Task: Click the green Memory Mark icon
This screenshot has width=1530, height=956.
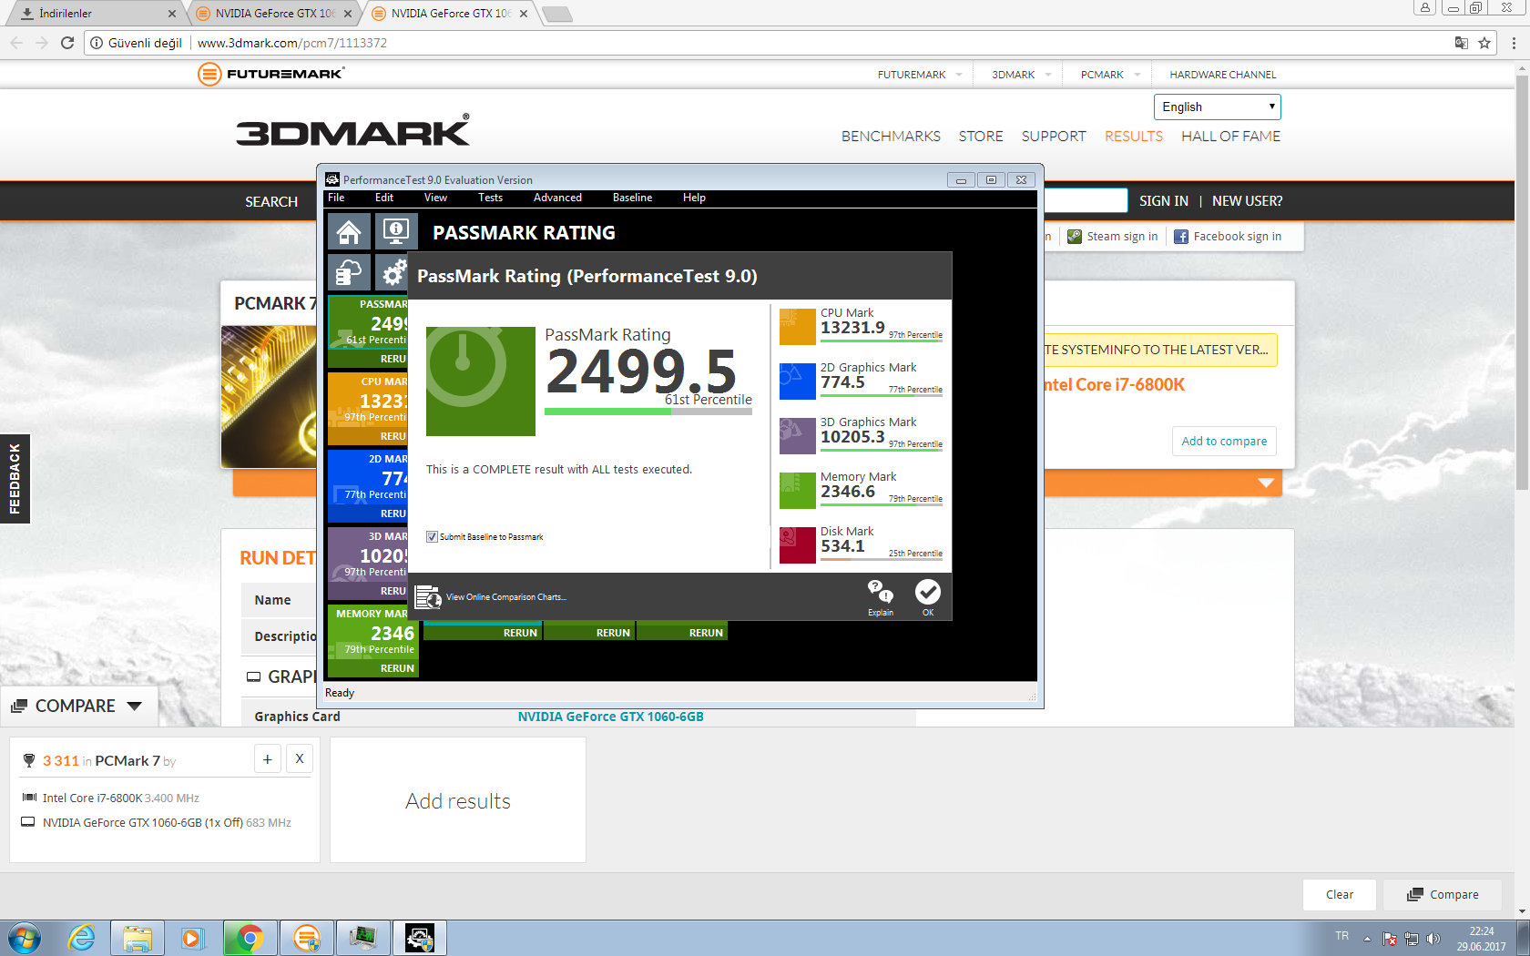Action: [797, 491]
